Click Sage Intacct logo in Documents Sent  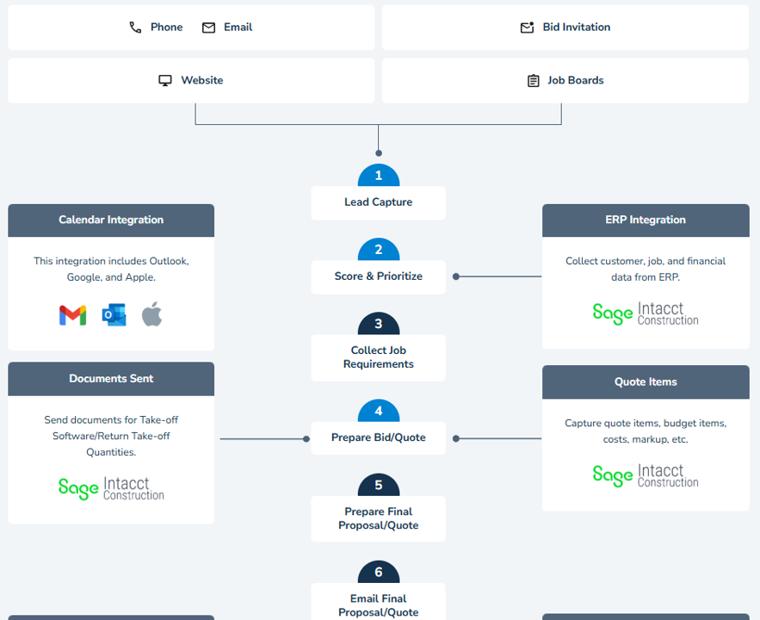click(x=111, y=488)
